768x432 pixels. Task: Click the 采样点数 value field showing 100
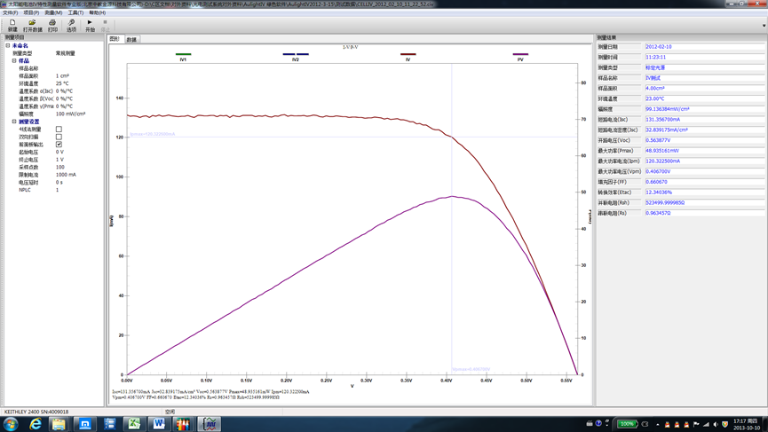pyautogui.click(x=60, y=167)
